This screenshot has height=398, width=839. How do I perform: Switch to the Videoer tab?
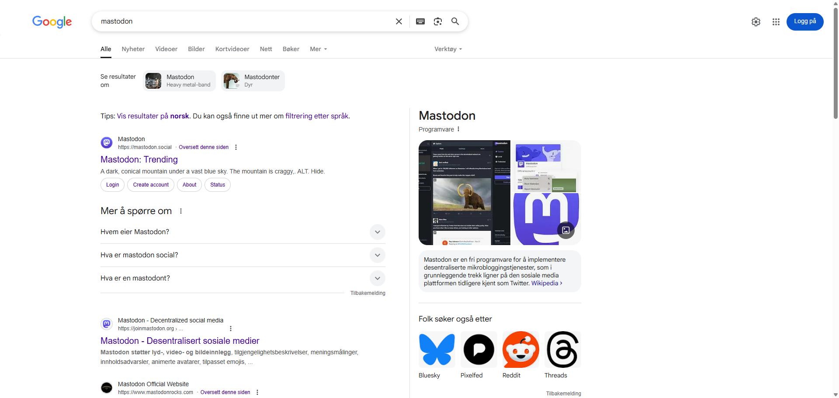pyautogui.click(x=166, y=49)
